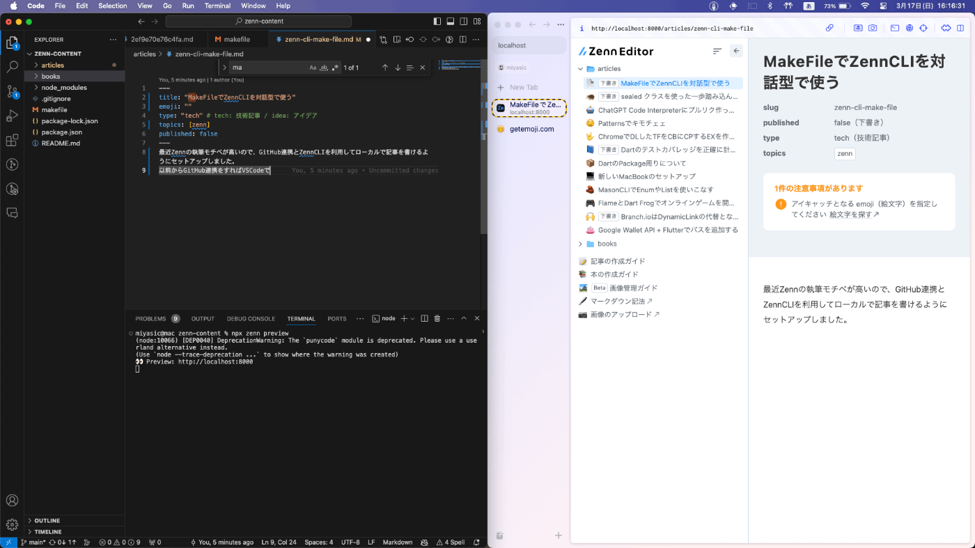The width and height of the screenshot is (975, 548).
Task: Open the terminal launch profile dropdown
Action: pos(412,318)
